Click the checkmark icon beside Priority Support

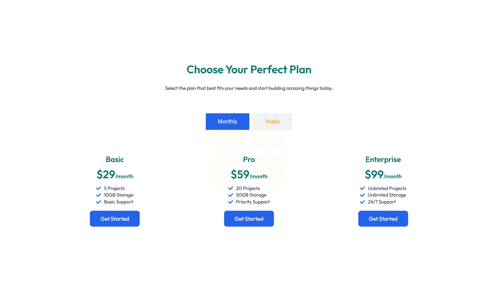point(230,202)
